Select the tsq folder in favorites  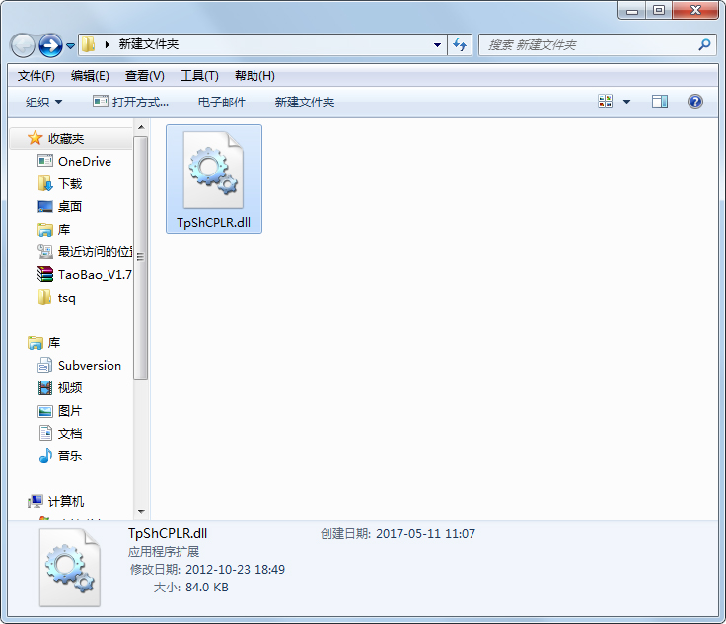[x=67, y=298]
